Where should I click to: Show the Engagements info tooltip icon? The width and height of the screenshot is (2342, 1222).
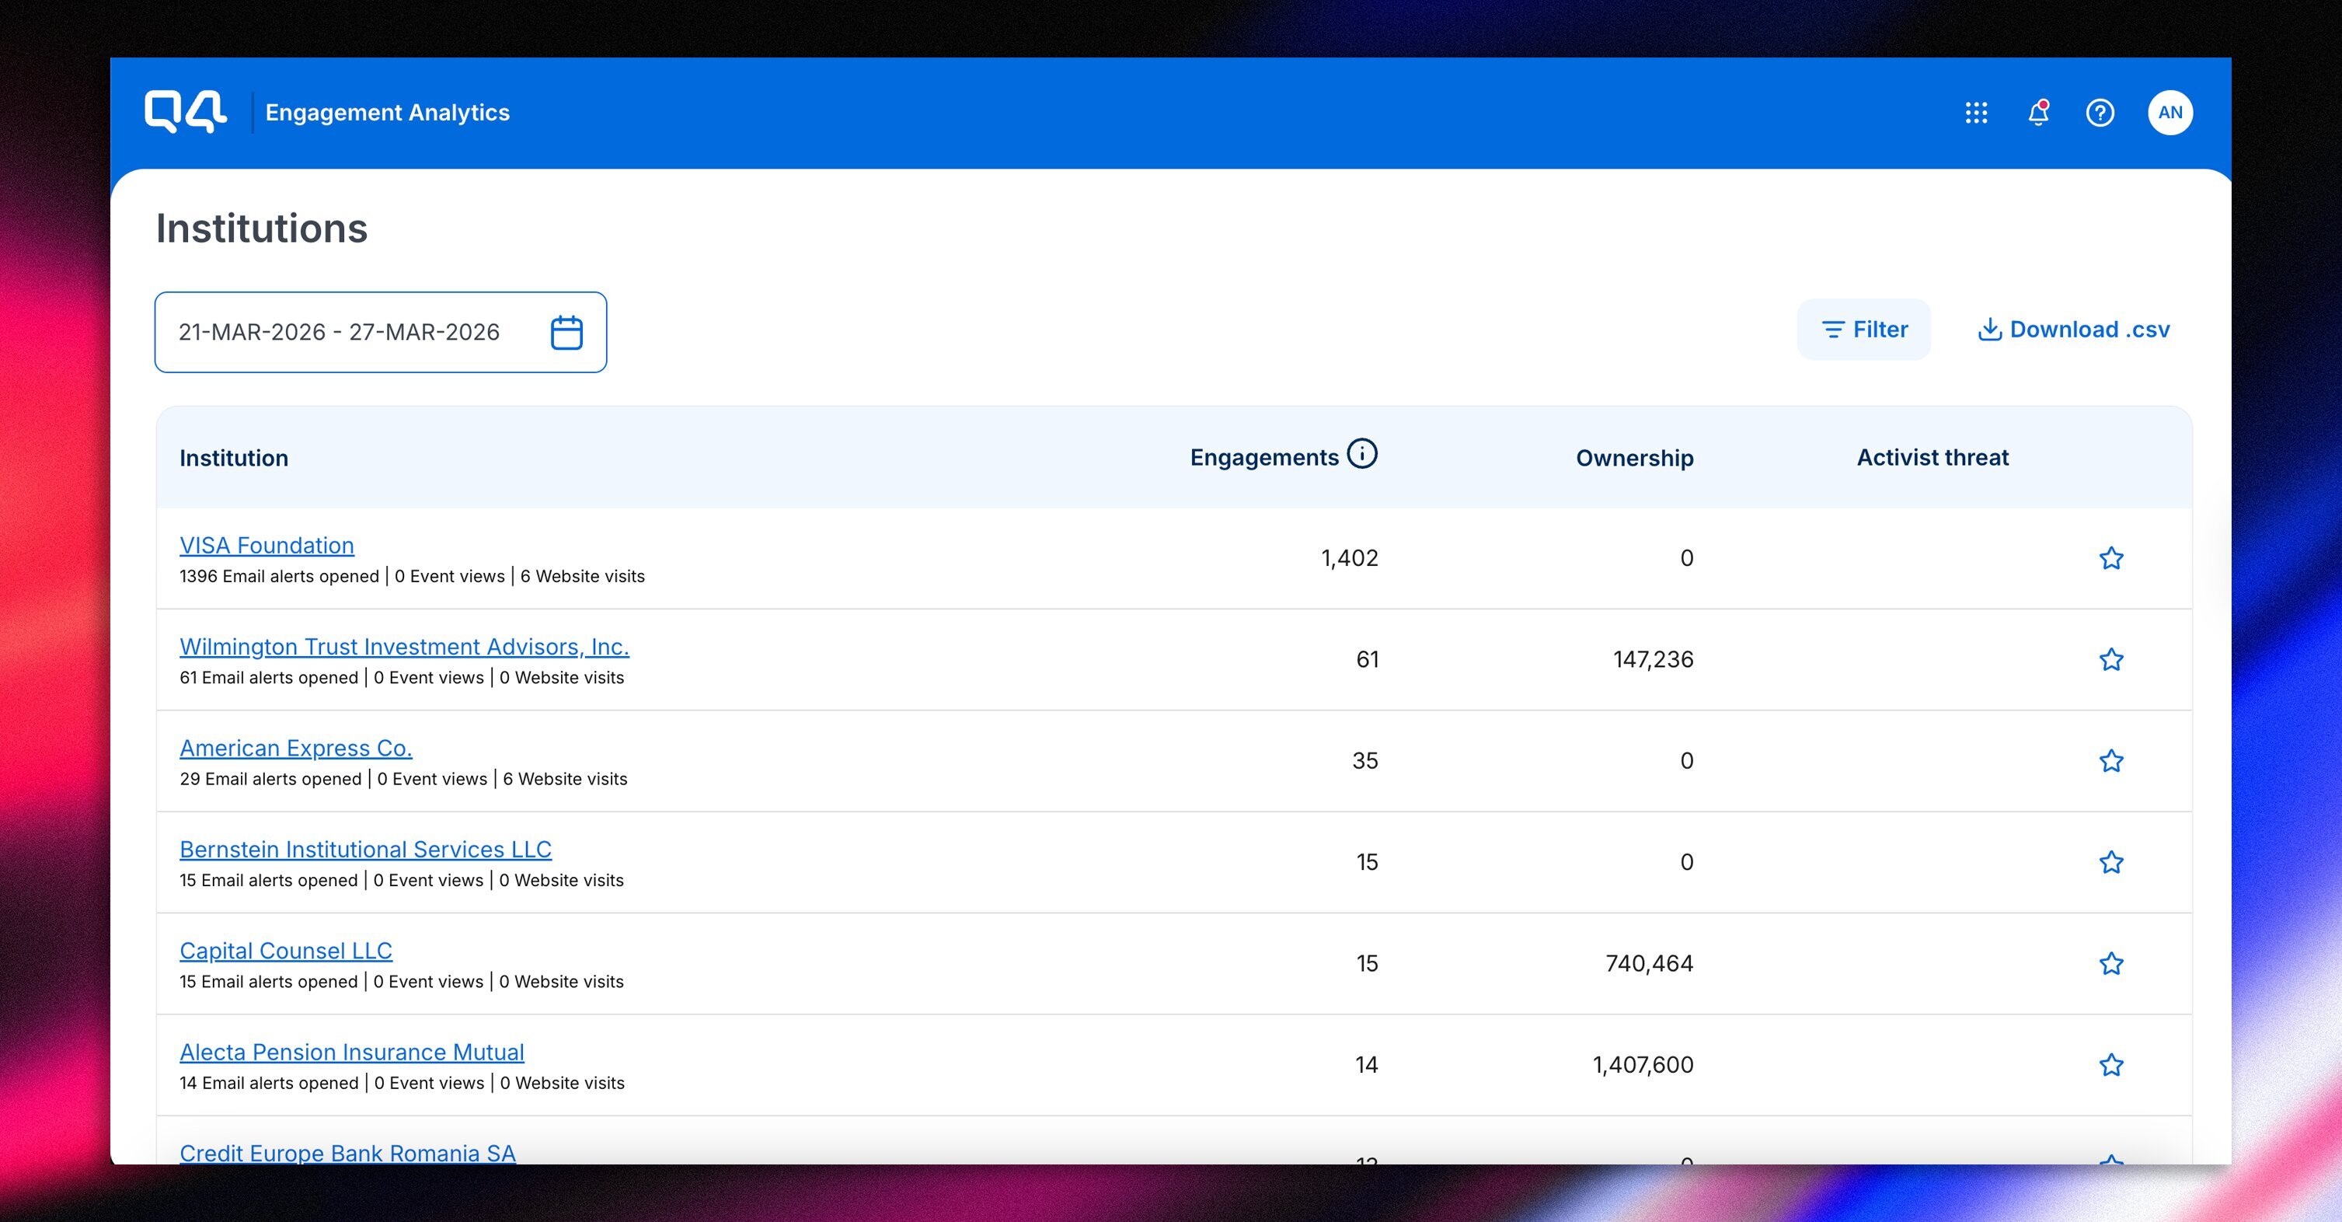click(1361, 454)
